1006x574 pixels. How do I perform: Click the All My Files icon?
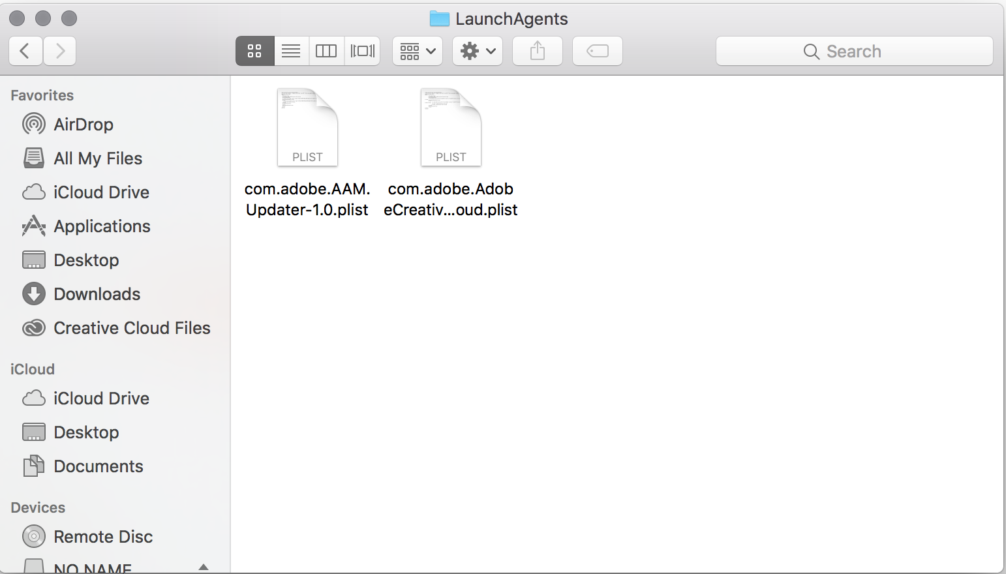click(34, 158)
